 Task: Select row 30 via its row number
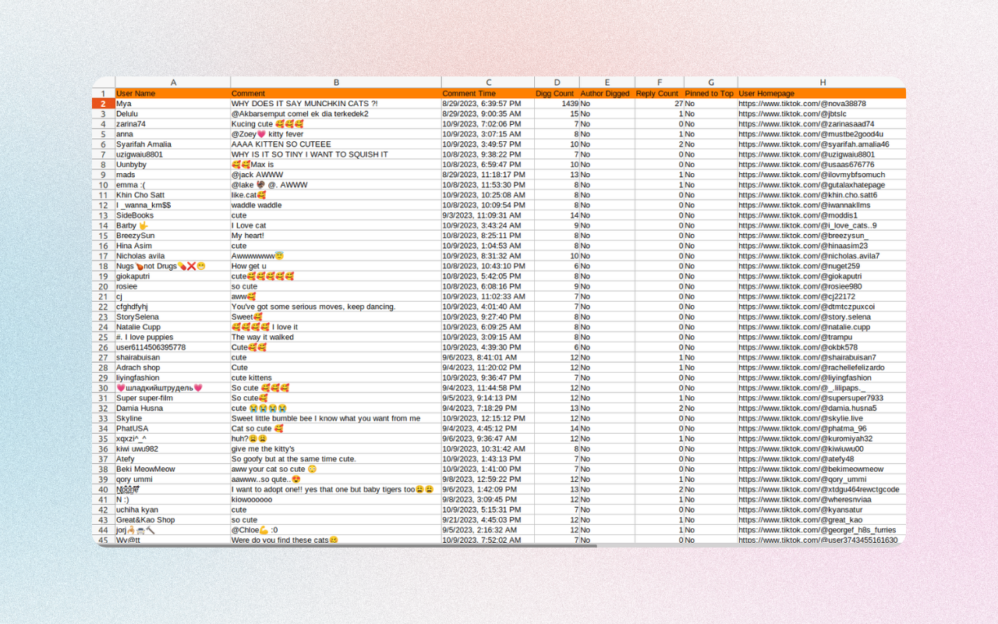[x=103, y=388]
